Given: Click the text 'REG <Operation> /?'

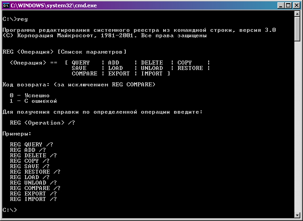Looking at the screenshot, I should point(42,123).
